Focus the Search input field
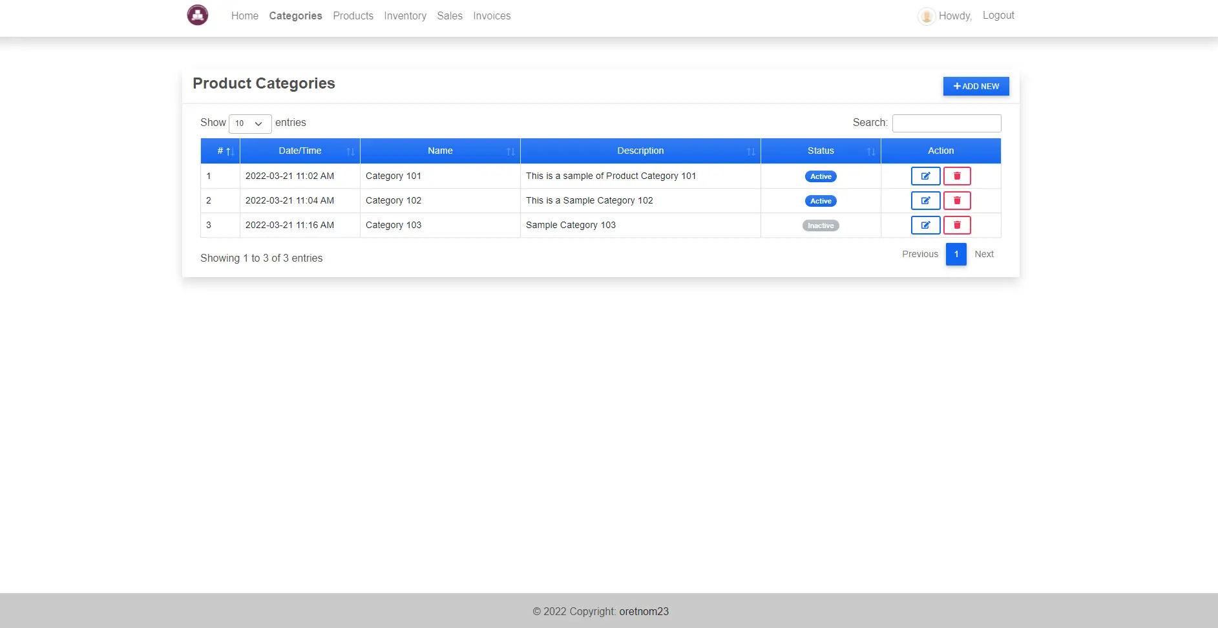This screenshot has height=628, width=1218. click(x=947, y=123)
